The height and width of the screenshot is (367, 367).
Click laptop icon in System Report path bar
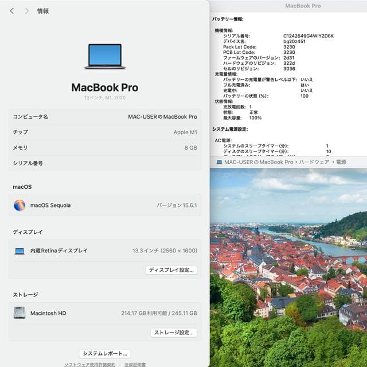click(x=219, y=162)
